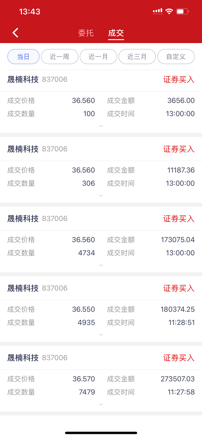
Task: Tap the back arrow icon
Action: point(16,33)
